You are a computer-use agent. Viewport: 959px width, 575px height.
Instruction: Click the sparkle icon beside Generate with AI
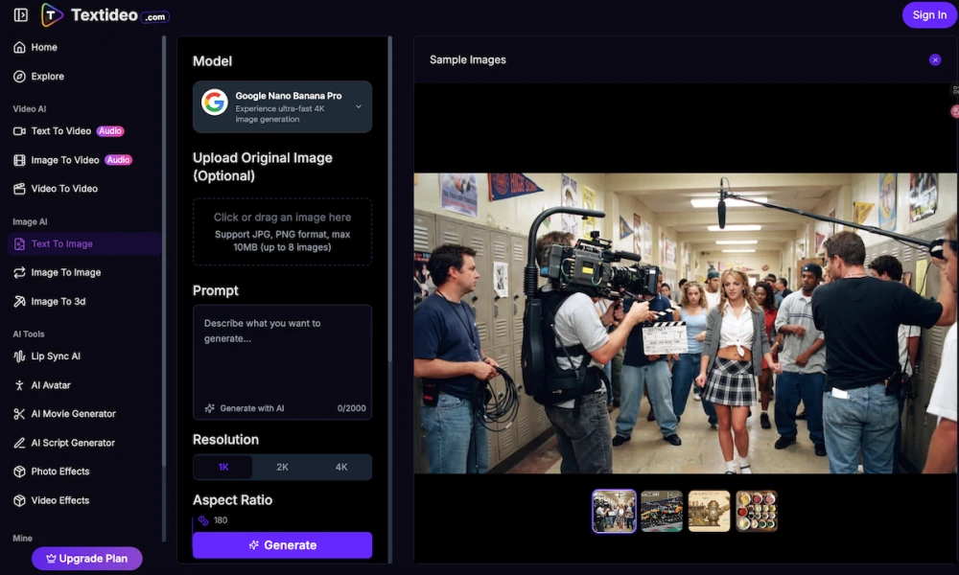pyautogui.click(x=209, y=408)
